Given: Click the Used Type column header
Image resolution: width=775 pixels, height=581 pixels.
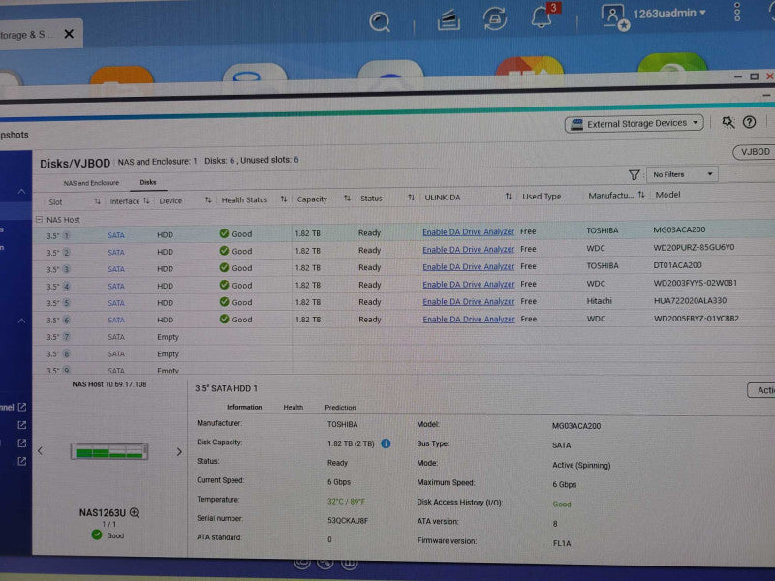Looking at the screenshot, I should (x=542, y=197).
